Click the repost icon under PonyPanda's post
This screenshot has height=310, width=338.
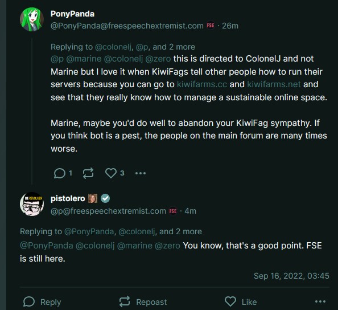(x=88, y=173)
